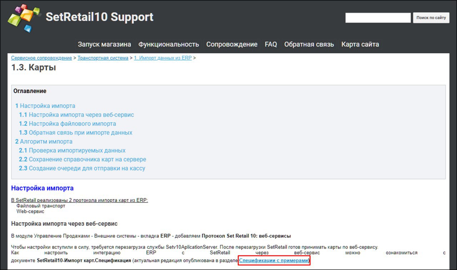Image resolution: width=457 pixels, height=270 pixels.
Task: Click the blue Настройка импорта section heading
Action: 42,188
